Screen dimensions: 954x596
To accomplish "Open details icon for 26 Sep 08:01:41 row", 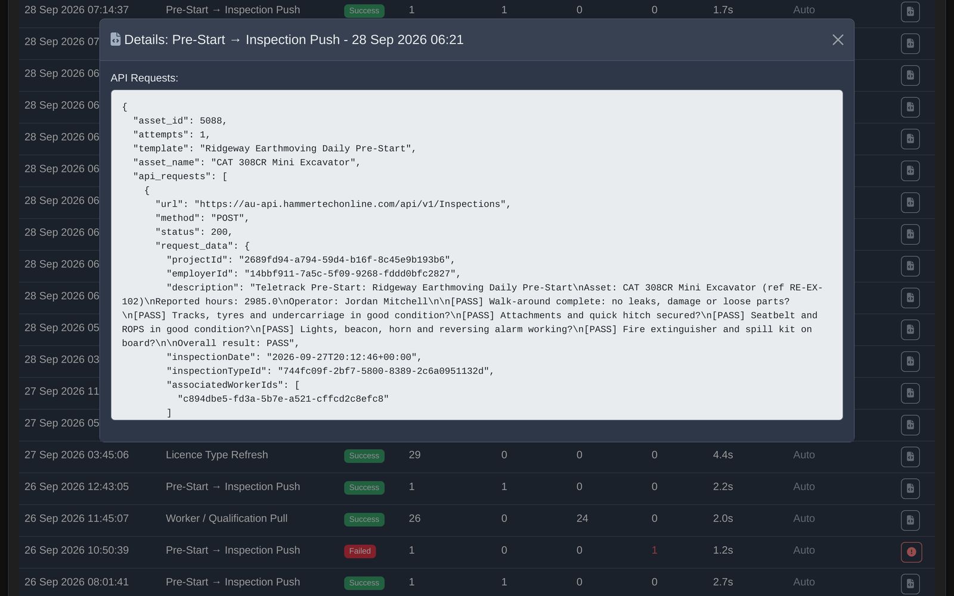I will (910, 583).
